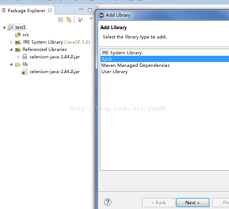Select test1 project label
Screen dimensions: 229x209
coord(20,27)
